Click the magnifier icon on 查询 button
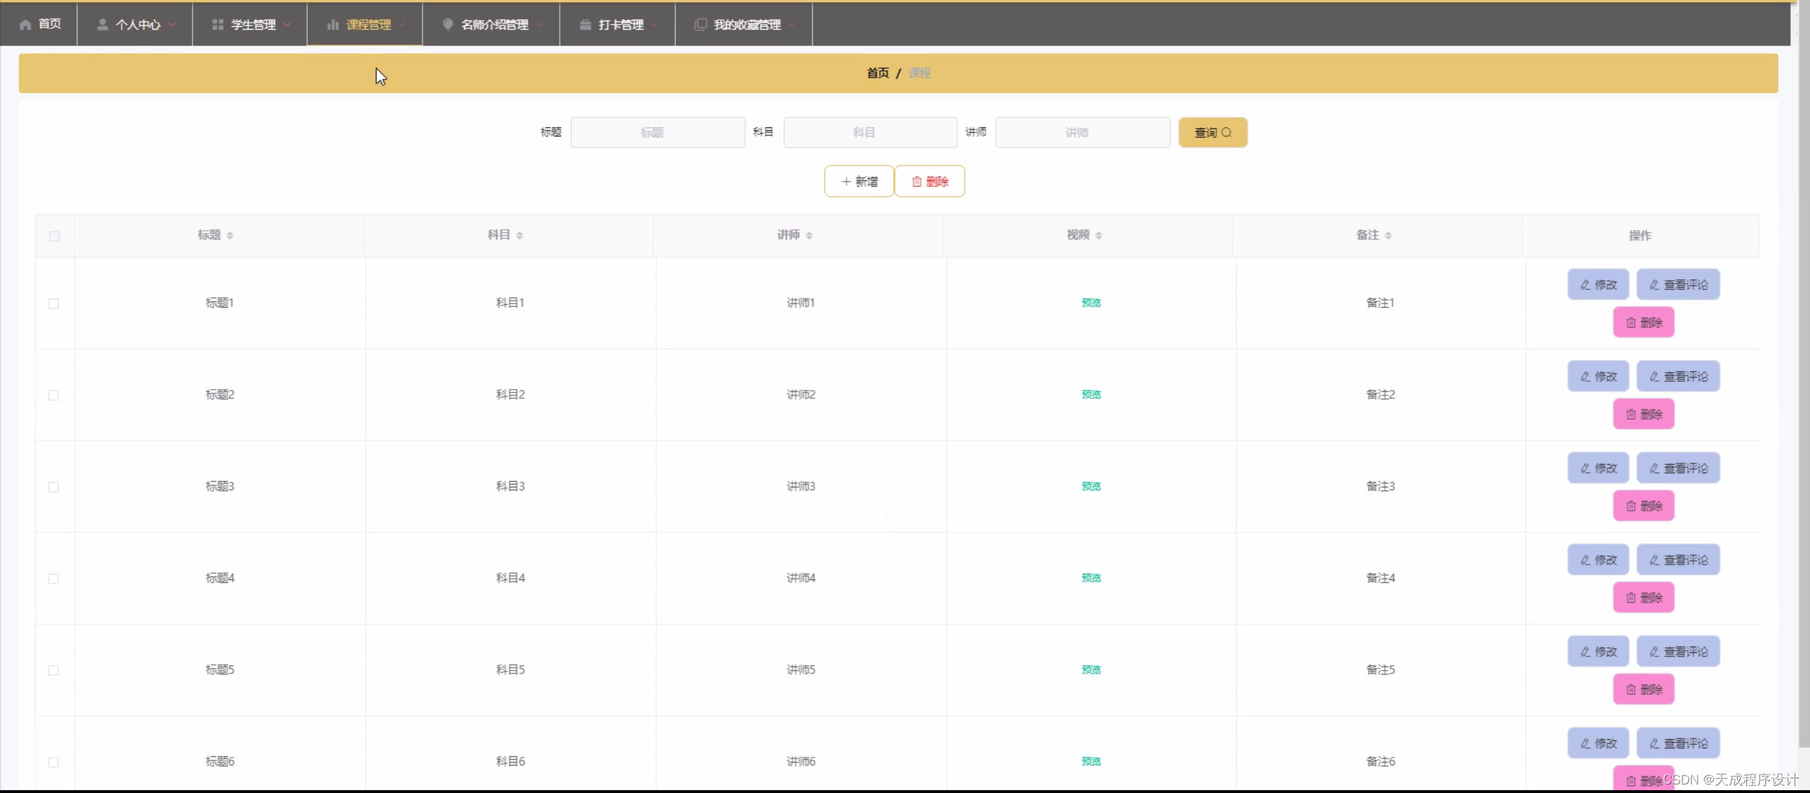This screenshot has width=1810, height=793. [x=1227, y=132]
